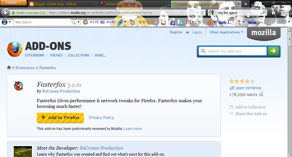Open the Google search engine selector

pyautogui.click(x=212, y=13)
